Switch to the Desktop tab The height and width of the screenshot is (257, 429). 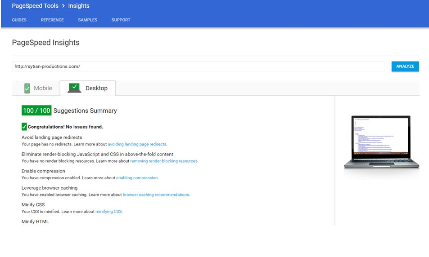tap(88, 88)
